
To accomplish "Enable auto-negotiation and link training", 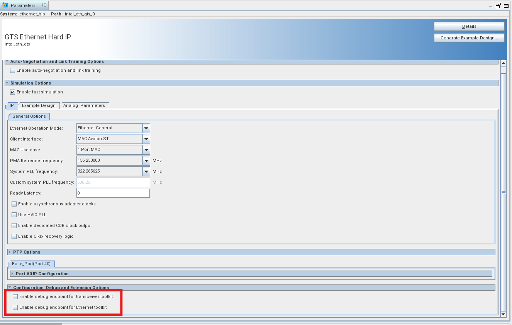I will [13, 71].
